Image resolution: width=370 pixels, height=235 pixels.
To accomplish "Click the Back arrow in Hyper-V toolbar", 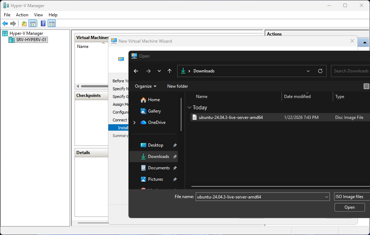I will point(5,24).
